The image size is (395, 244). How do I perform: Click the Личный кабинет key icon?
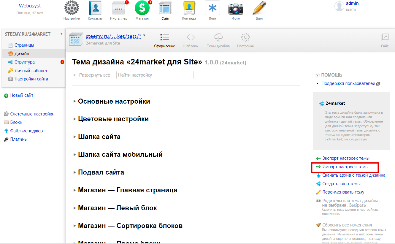pyautogui.click(x=10, y=71)
